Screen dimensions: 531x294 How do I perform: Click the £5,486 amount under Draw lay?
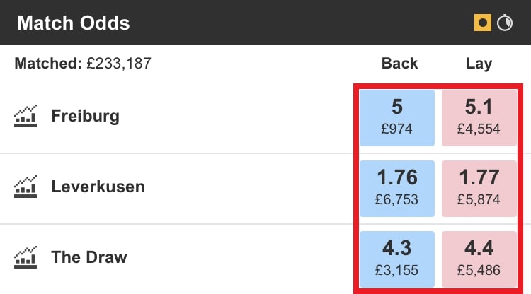click(479, 271)
